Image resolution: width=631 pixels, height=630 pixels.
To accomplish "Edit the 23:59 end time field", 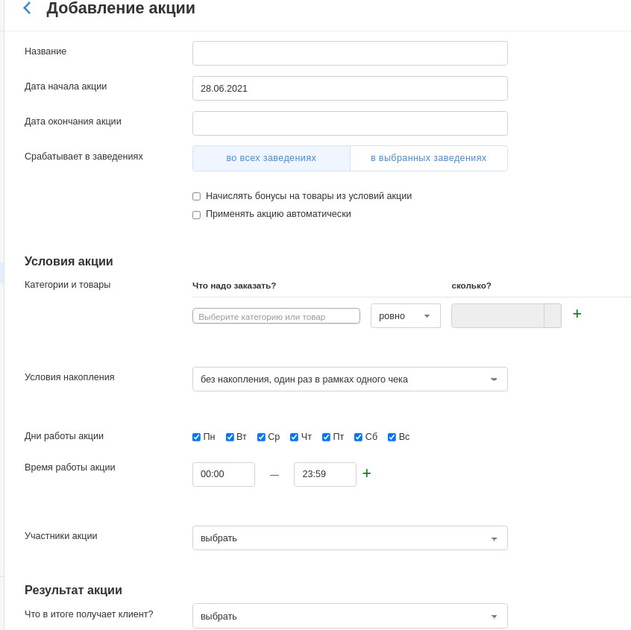I will coord(324,474).
